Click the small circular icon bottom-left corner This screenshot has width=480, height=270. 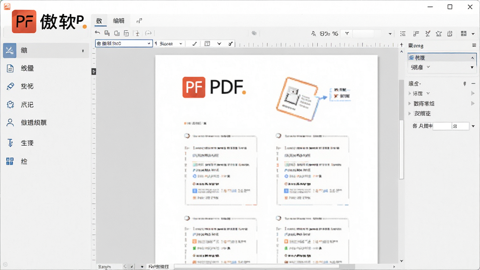pos(5,264)
